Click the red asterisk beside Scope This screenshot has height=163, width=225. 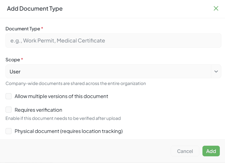[22, 59]
